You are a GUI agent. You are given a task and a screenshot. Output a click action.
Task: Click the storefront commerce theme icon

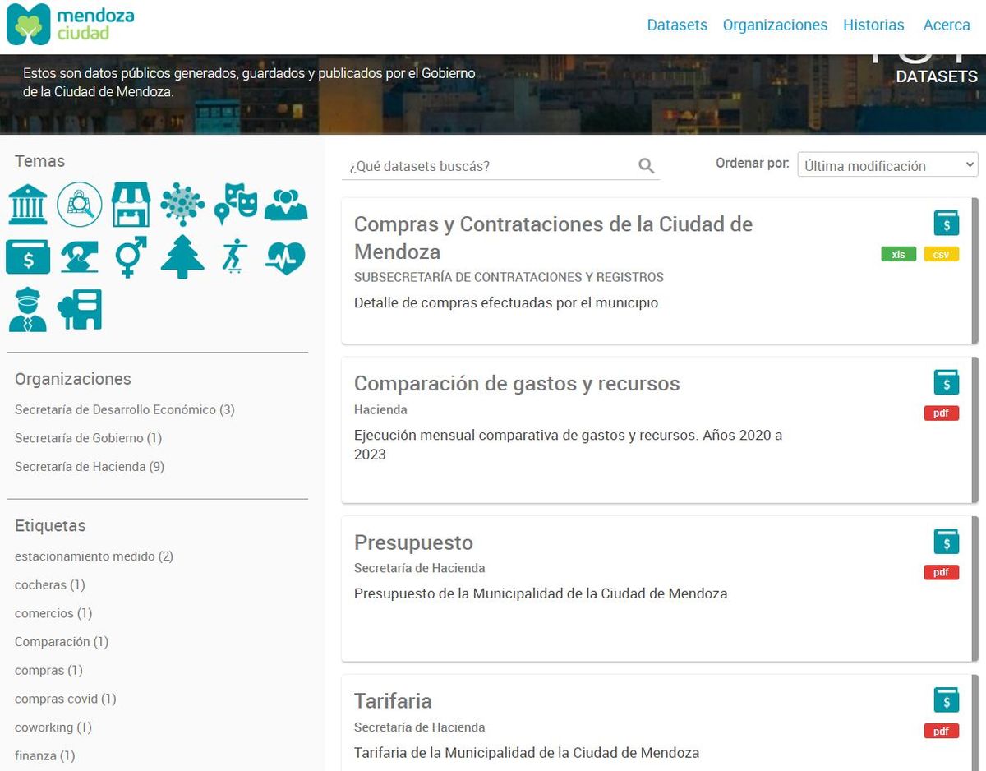pos(131,204)
